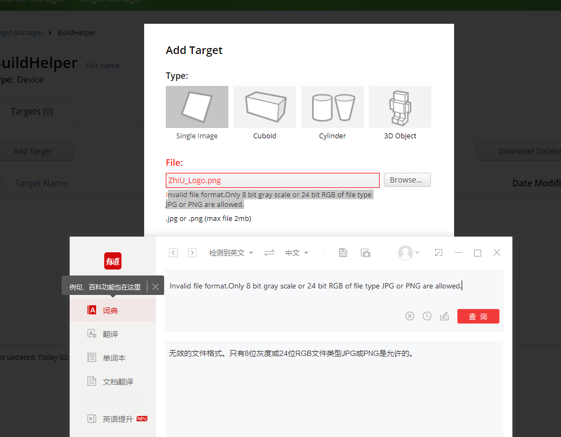Clear the query text via circled X icon

410,316
